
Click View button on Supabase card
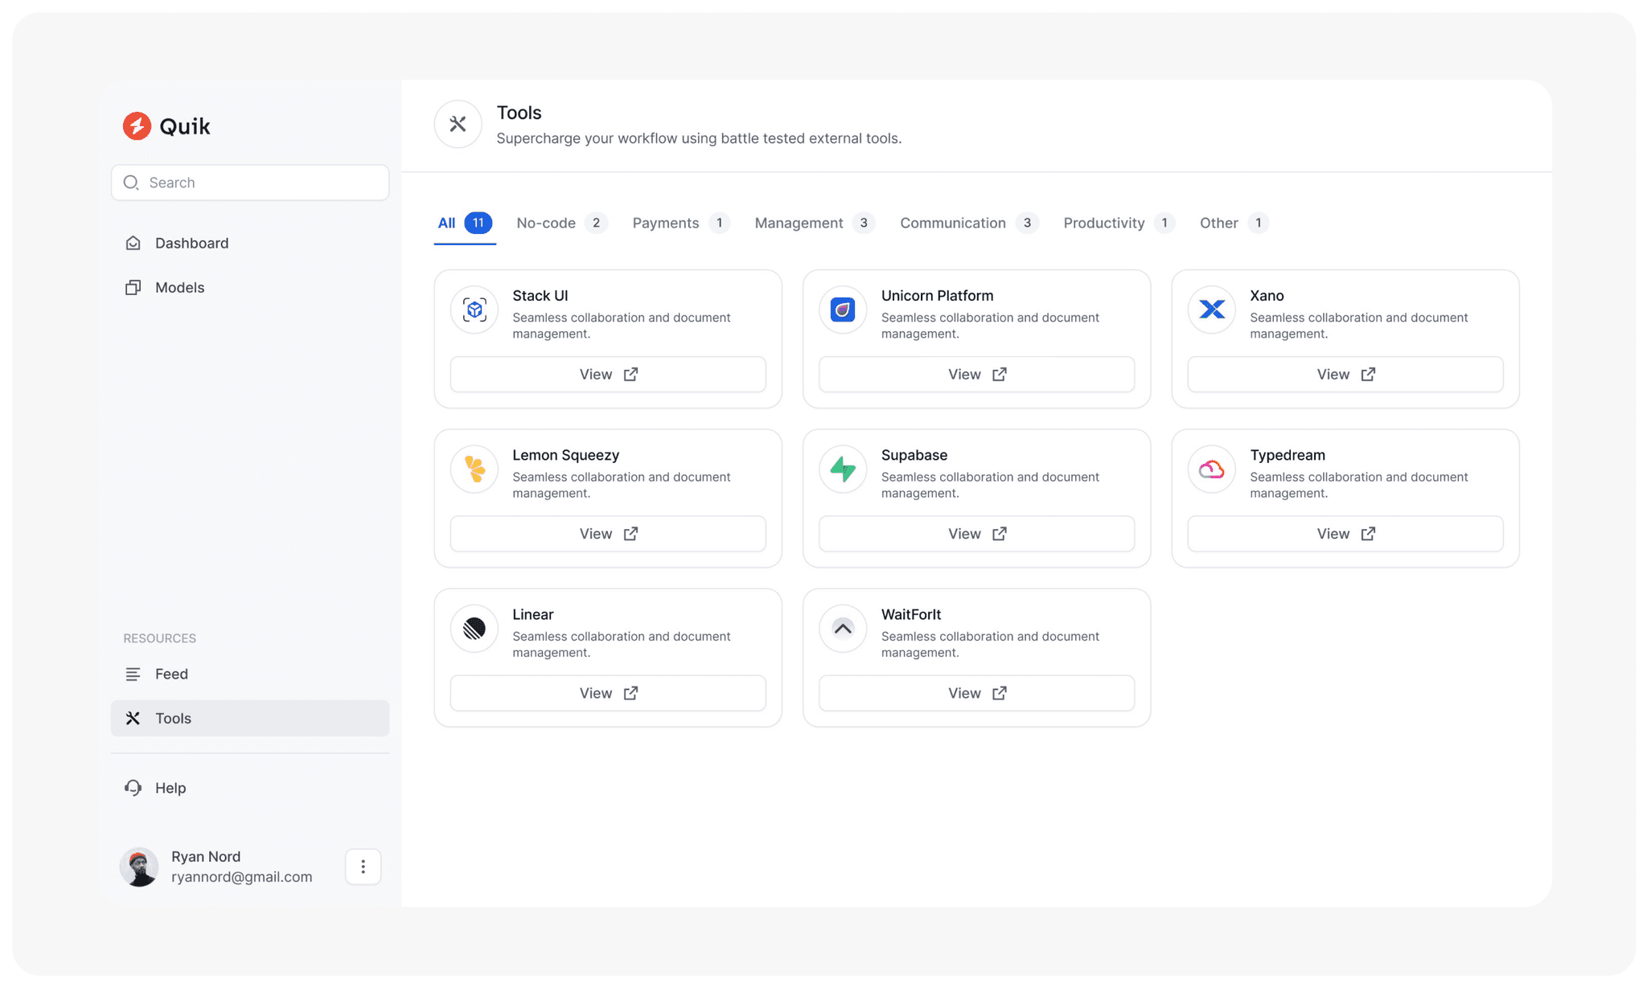[x=976, y=534]
